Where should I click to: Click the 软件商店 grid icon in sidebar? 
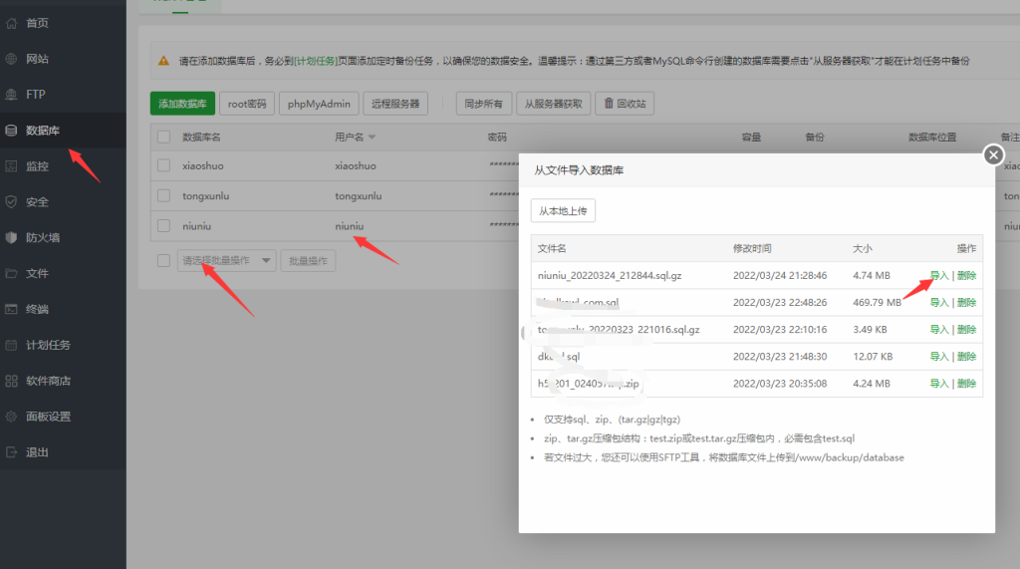click(x=11, y=382)
